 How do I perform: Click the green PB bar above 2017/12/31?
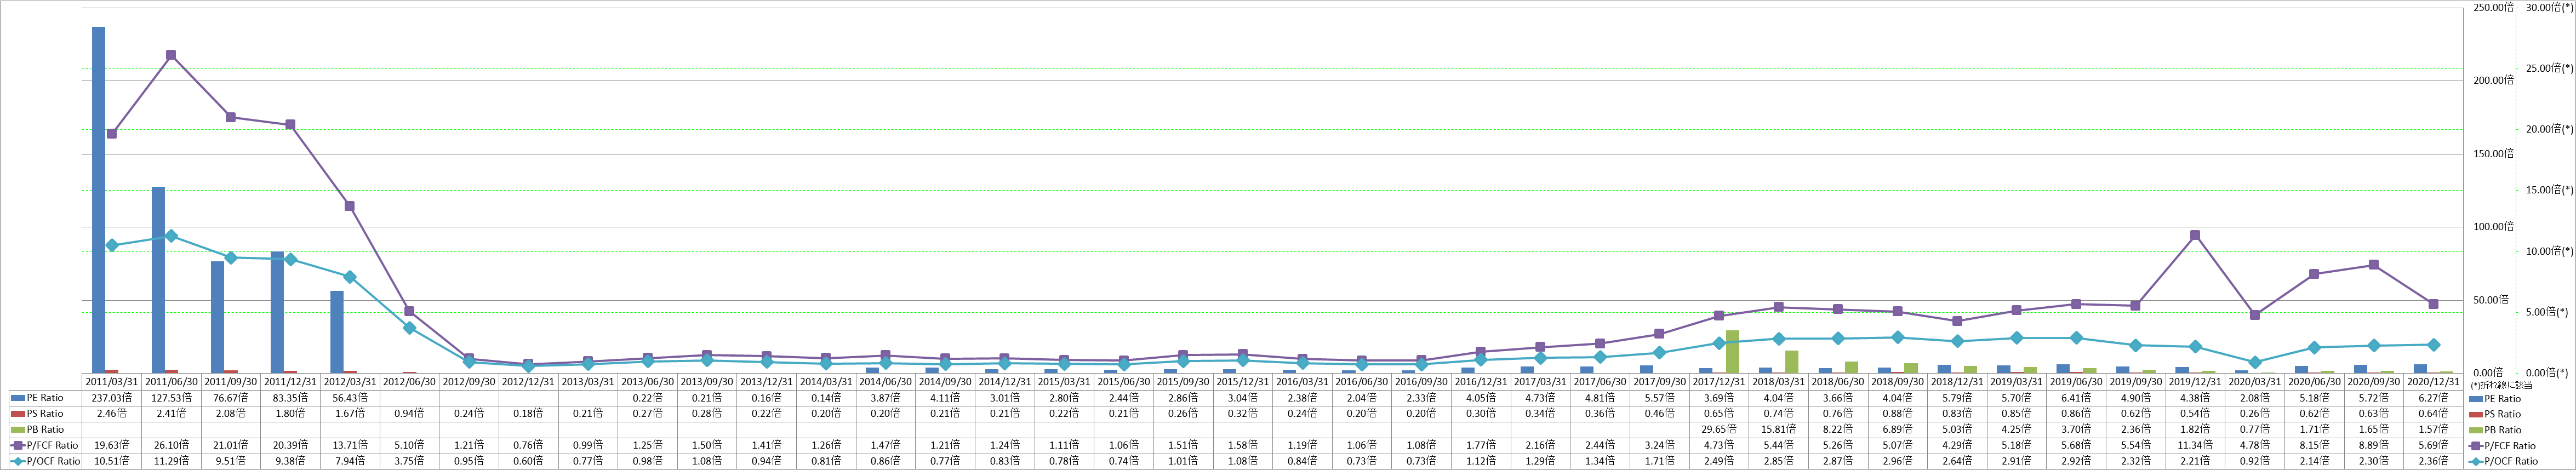click(x=1732, y=352)
